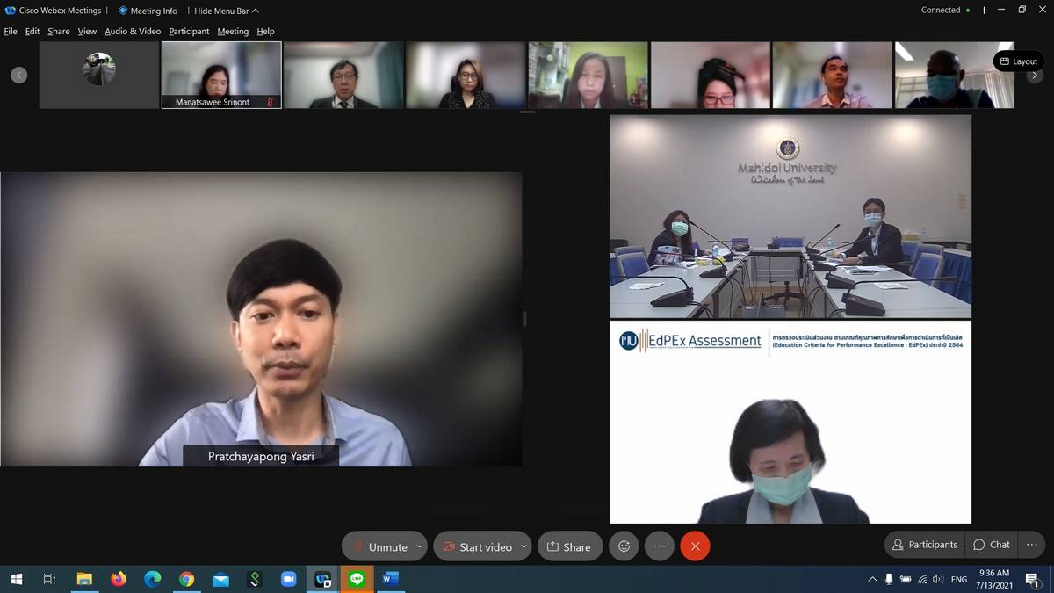Open the Participant menu
Viewport: 1054px width, 593px height.
189,31
